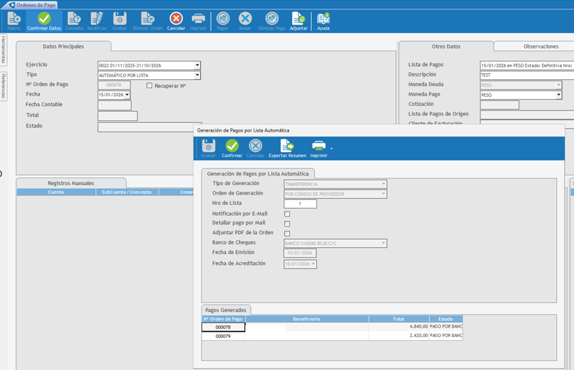Open the Adjuntar attachment tool
This screenshot has height=370, width=574.
point(299,20)
